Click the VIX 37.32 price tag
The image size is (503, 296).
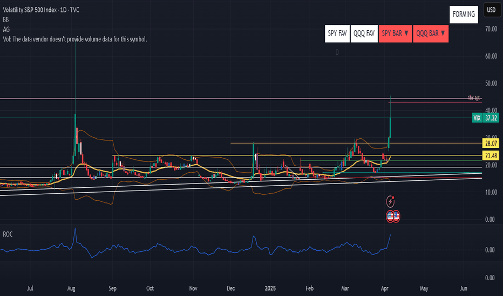[x=485, y=118]
